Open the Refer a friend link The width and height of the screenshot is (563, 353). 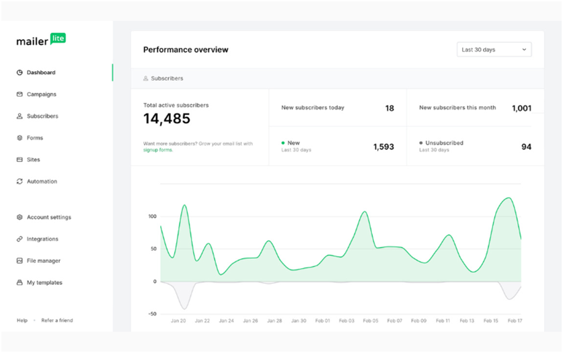[57, 321]
